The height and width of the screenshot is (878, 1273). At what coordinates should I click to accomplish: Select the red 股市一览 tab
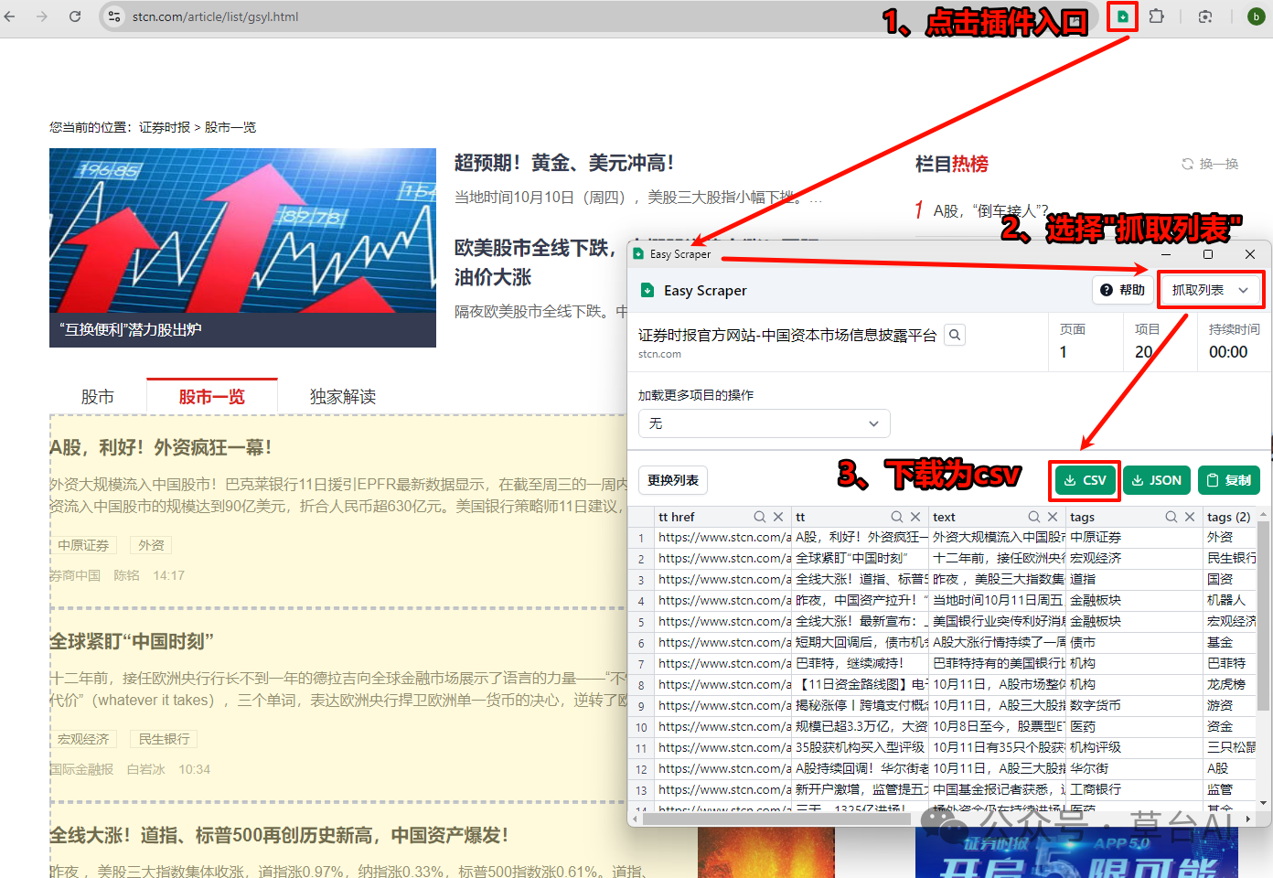pyautogui.click(x=212, y=397)
